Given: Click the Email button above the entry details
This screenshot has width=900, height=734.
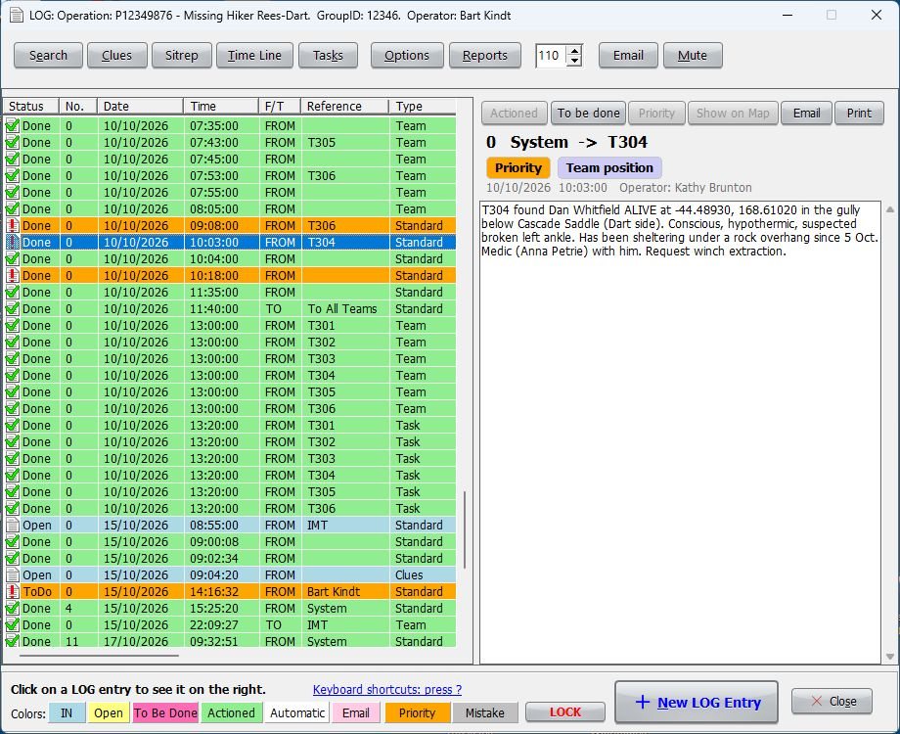Looking at the screenshot, I should coord(806,114).
